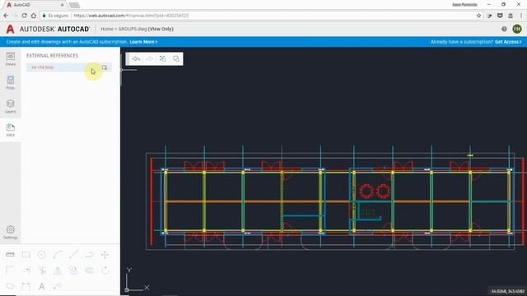Select the Circle draw tool

pyautogui.click(x=42, y=255)
